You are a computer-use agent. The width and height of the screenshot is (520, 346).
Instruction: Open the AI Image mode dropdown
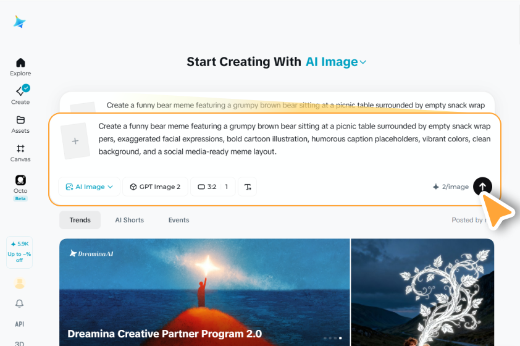click(x=89, y=187)
